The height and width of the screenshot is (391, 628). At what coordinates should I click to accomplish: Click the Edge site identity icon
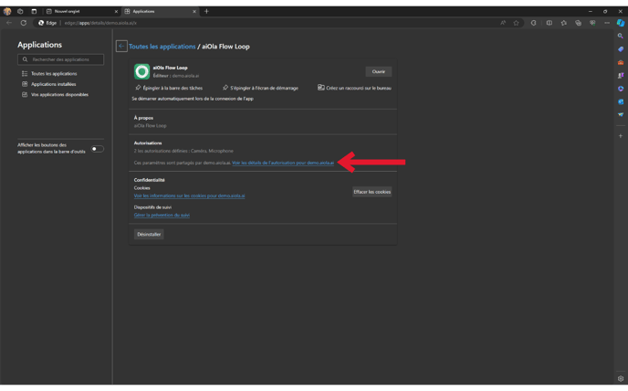click(x=47, y=23)
